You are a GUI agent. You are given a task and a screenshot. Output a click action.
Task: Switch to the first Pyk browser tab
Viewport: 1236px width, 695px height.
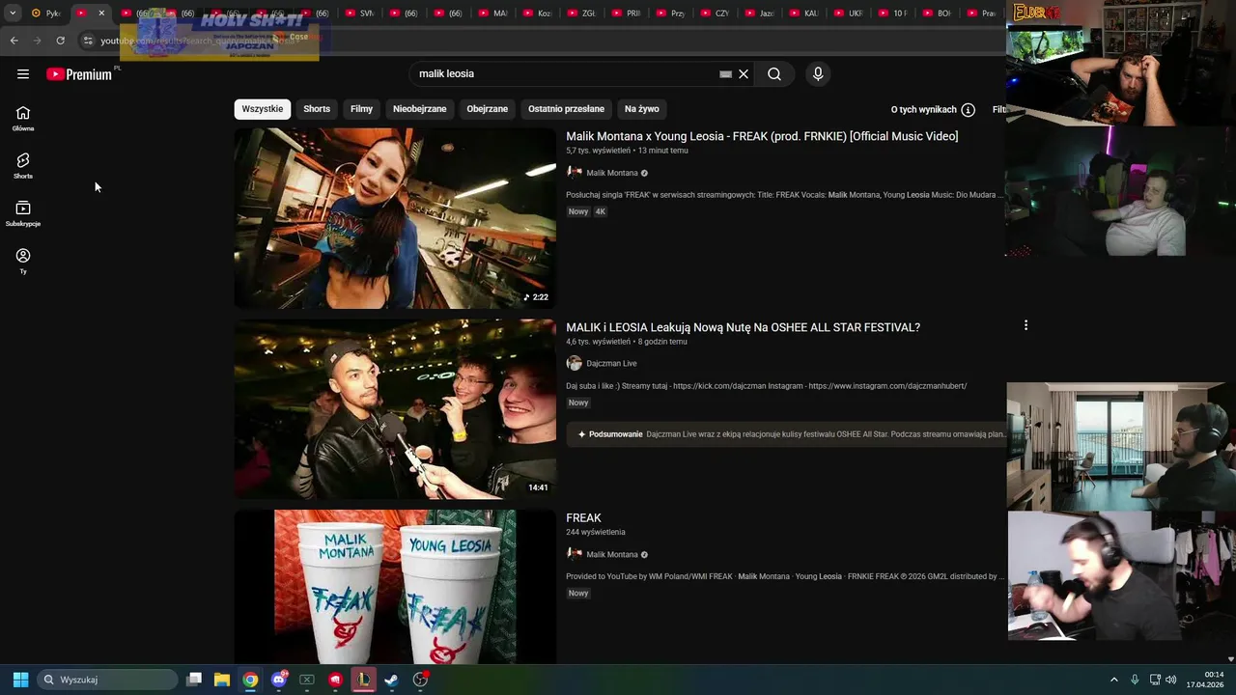pyautogui.click(x=45, y=13)
